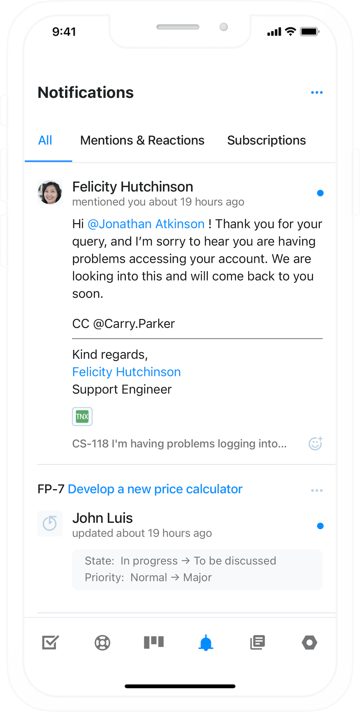Open the @Jonathan Atkinson mention
This screenshot has width=360, height=712.
[145, 224]
